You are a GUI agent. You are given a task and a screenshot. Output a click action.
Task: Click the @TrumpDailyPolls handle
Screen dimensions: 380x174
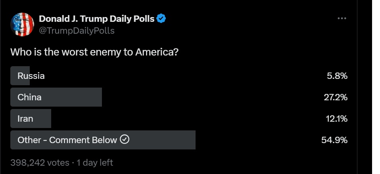(77, 31)
